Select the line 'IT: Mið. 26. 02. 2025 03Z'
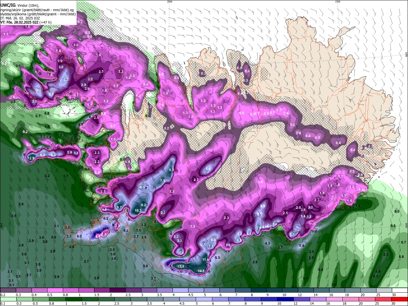The height and width of the screenshot is (306, 408). click(20, 18)
